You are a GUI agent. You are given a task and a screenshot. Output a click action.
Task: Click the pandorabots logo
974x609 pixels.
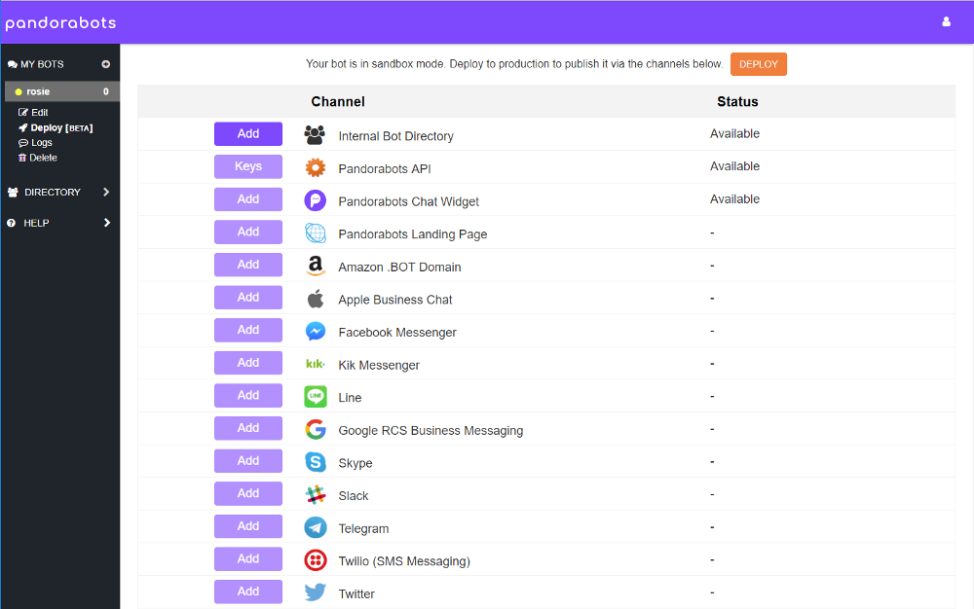tap(60, 23)
